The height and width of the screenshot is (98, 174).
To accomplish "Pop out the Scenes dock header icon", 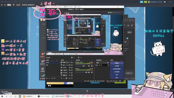I will click(57, 60).
